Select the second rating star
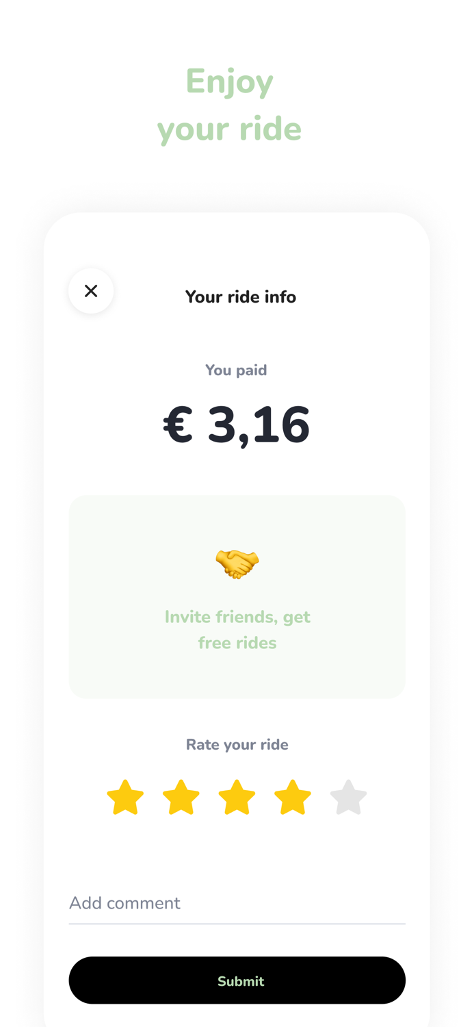 [x=181, y=796]
